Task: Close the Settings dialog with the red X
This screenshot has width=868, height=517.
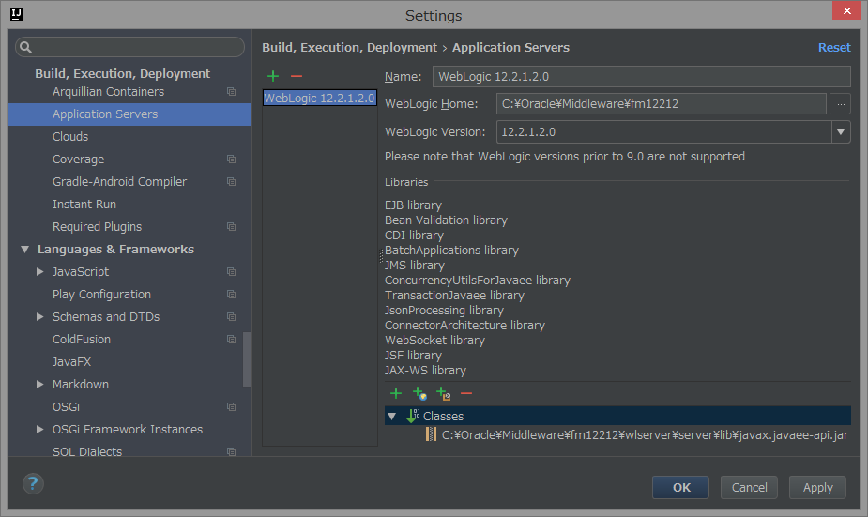Action: coord(846,10)
